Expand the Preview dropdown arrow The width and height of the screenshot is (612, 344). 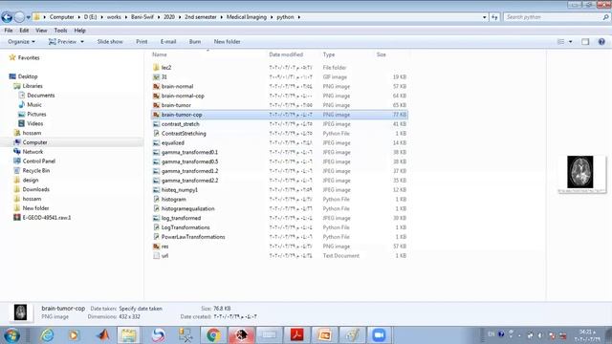pyautogui.click(x=82, y=42)
